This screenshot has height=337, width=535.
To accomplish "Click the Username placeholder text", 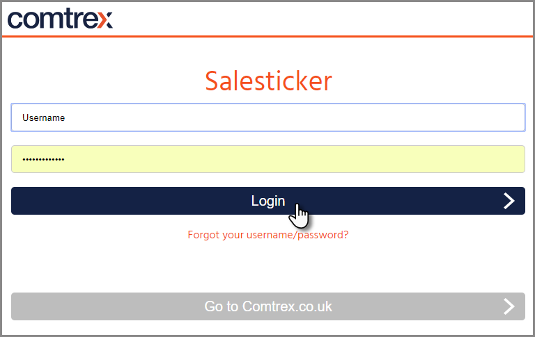I will tap(44, 118).
